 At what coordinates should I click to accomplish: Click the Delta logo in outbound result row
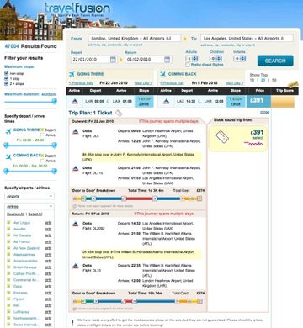[x=75, y=101]
